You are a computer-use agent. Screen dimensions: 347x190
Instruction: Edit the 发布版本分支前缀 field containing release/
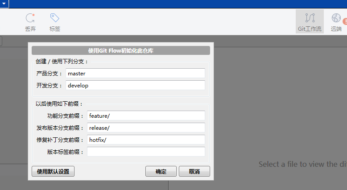point(146,128)
